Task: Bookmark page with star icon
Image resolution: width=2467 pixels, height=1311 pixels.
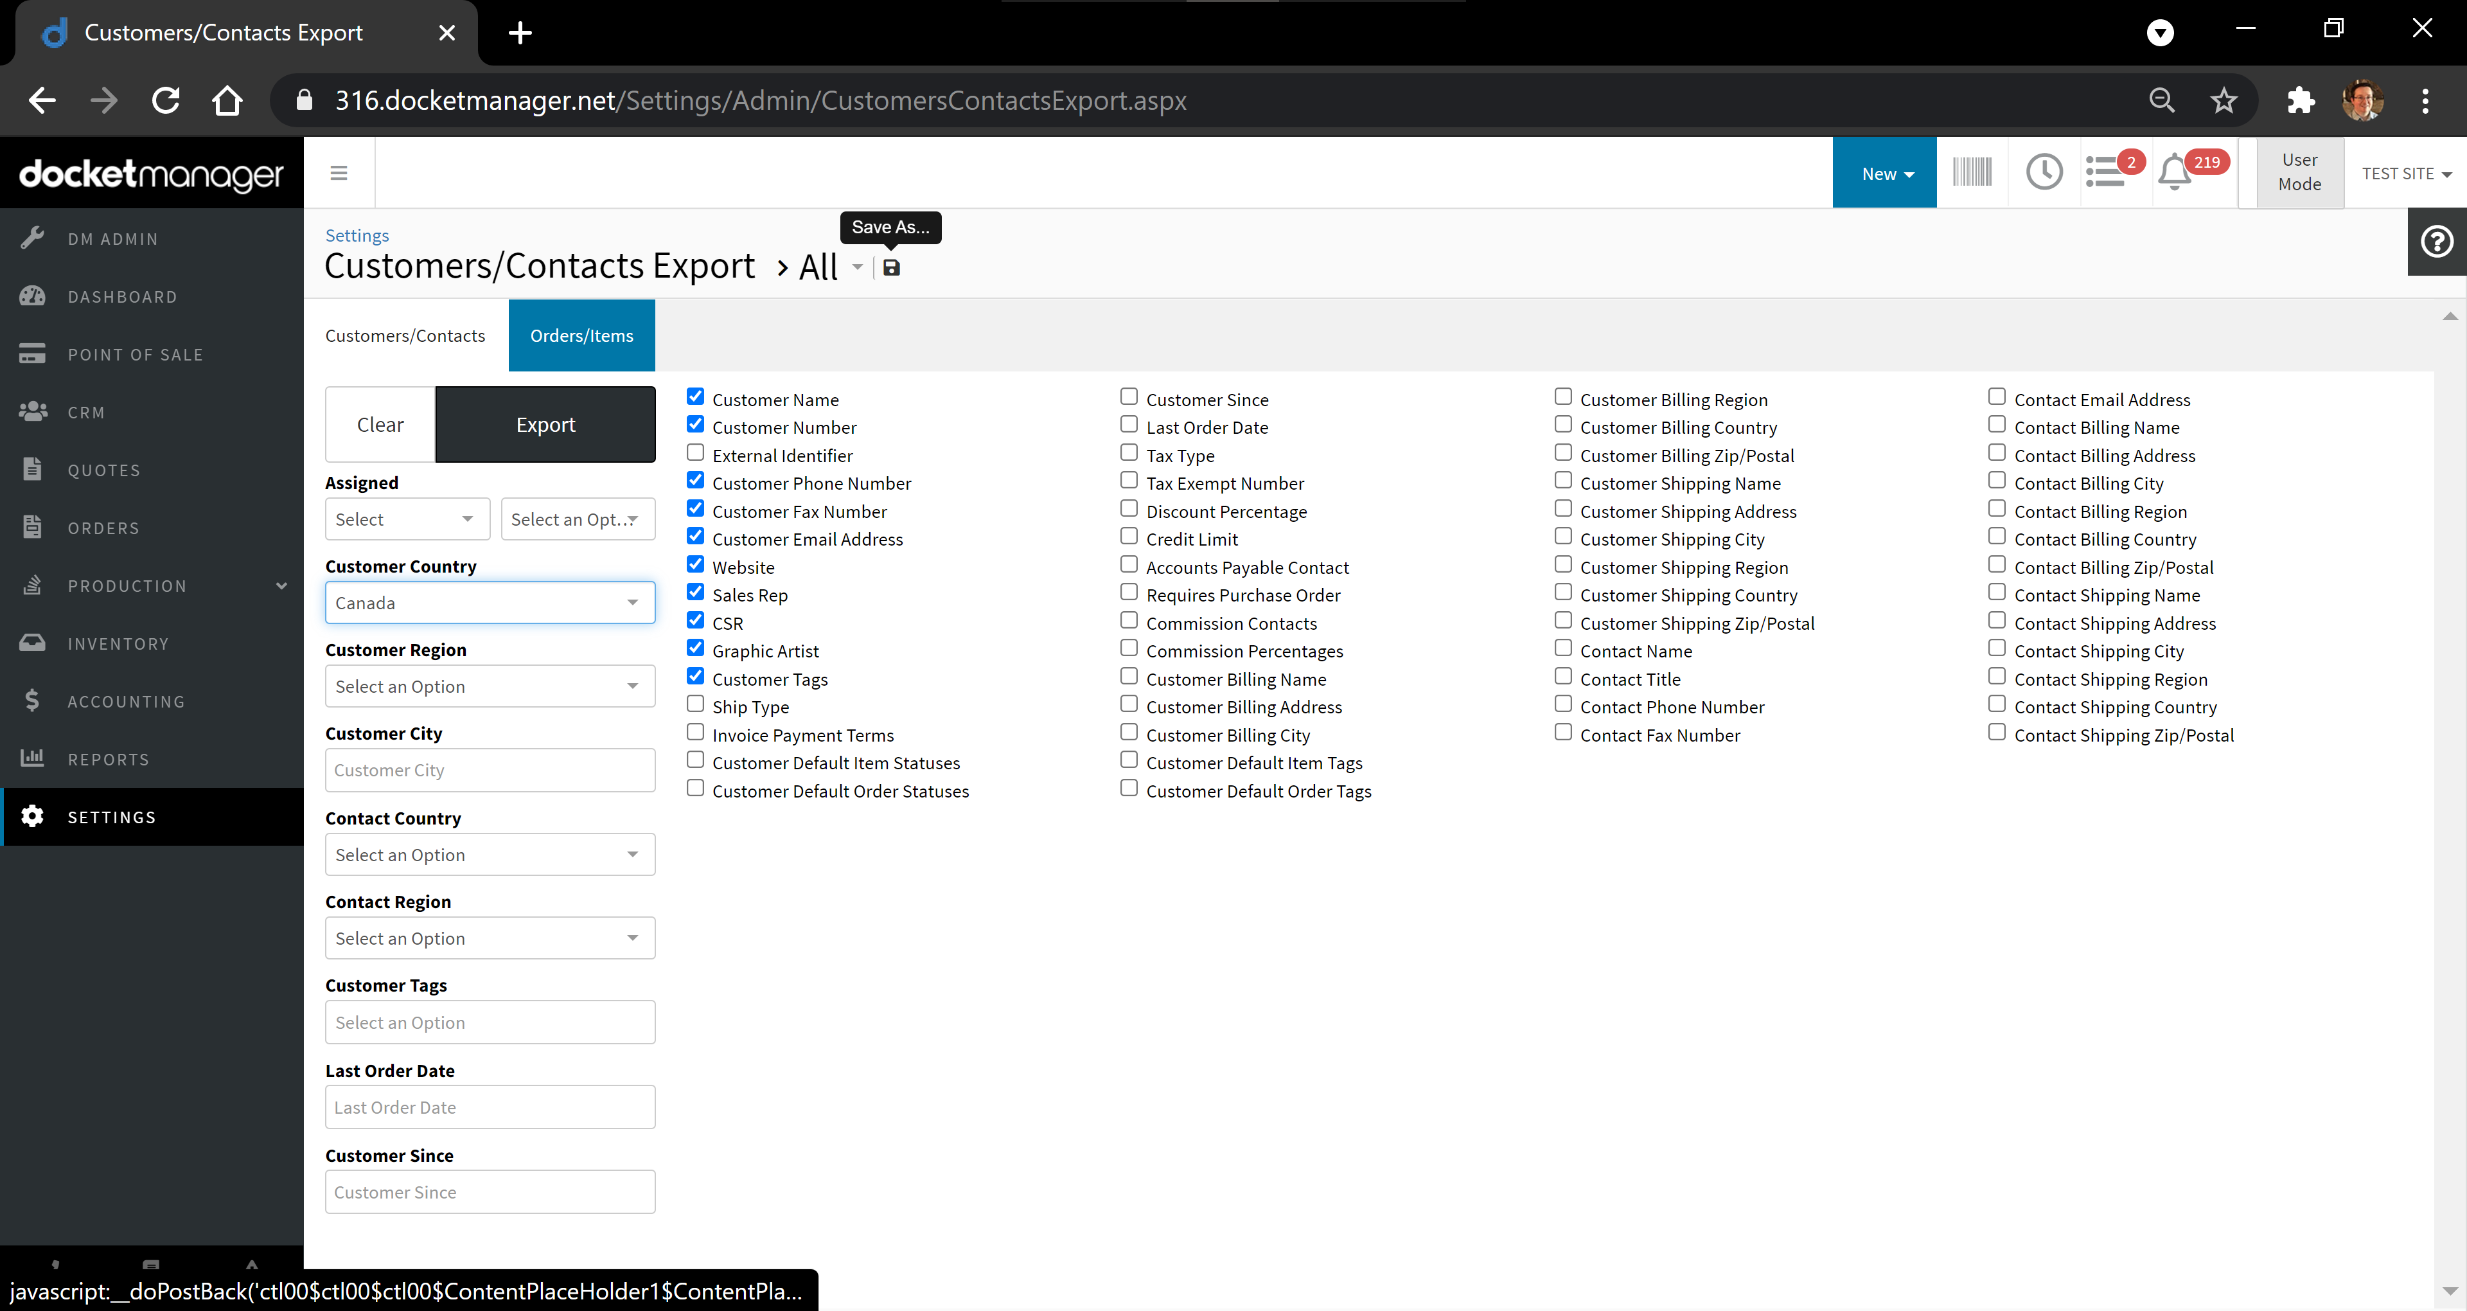Action: point(2224,100)
